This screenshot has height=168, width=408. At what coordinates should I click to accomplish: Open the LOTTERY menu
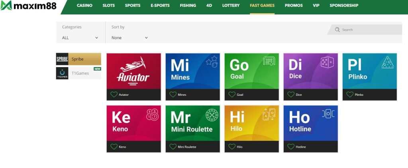[231, 6]
